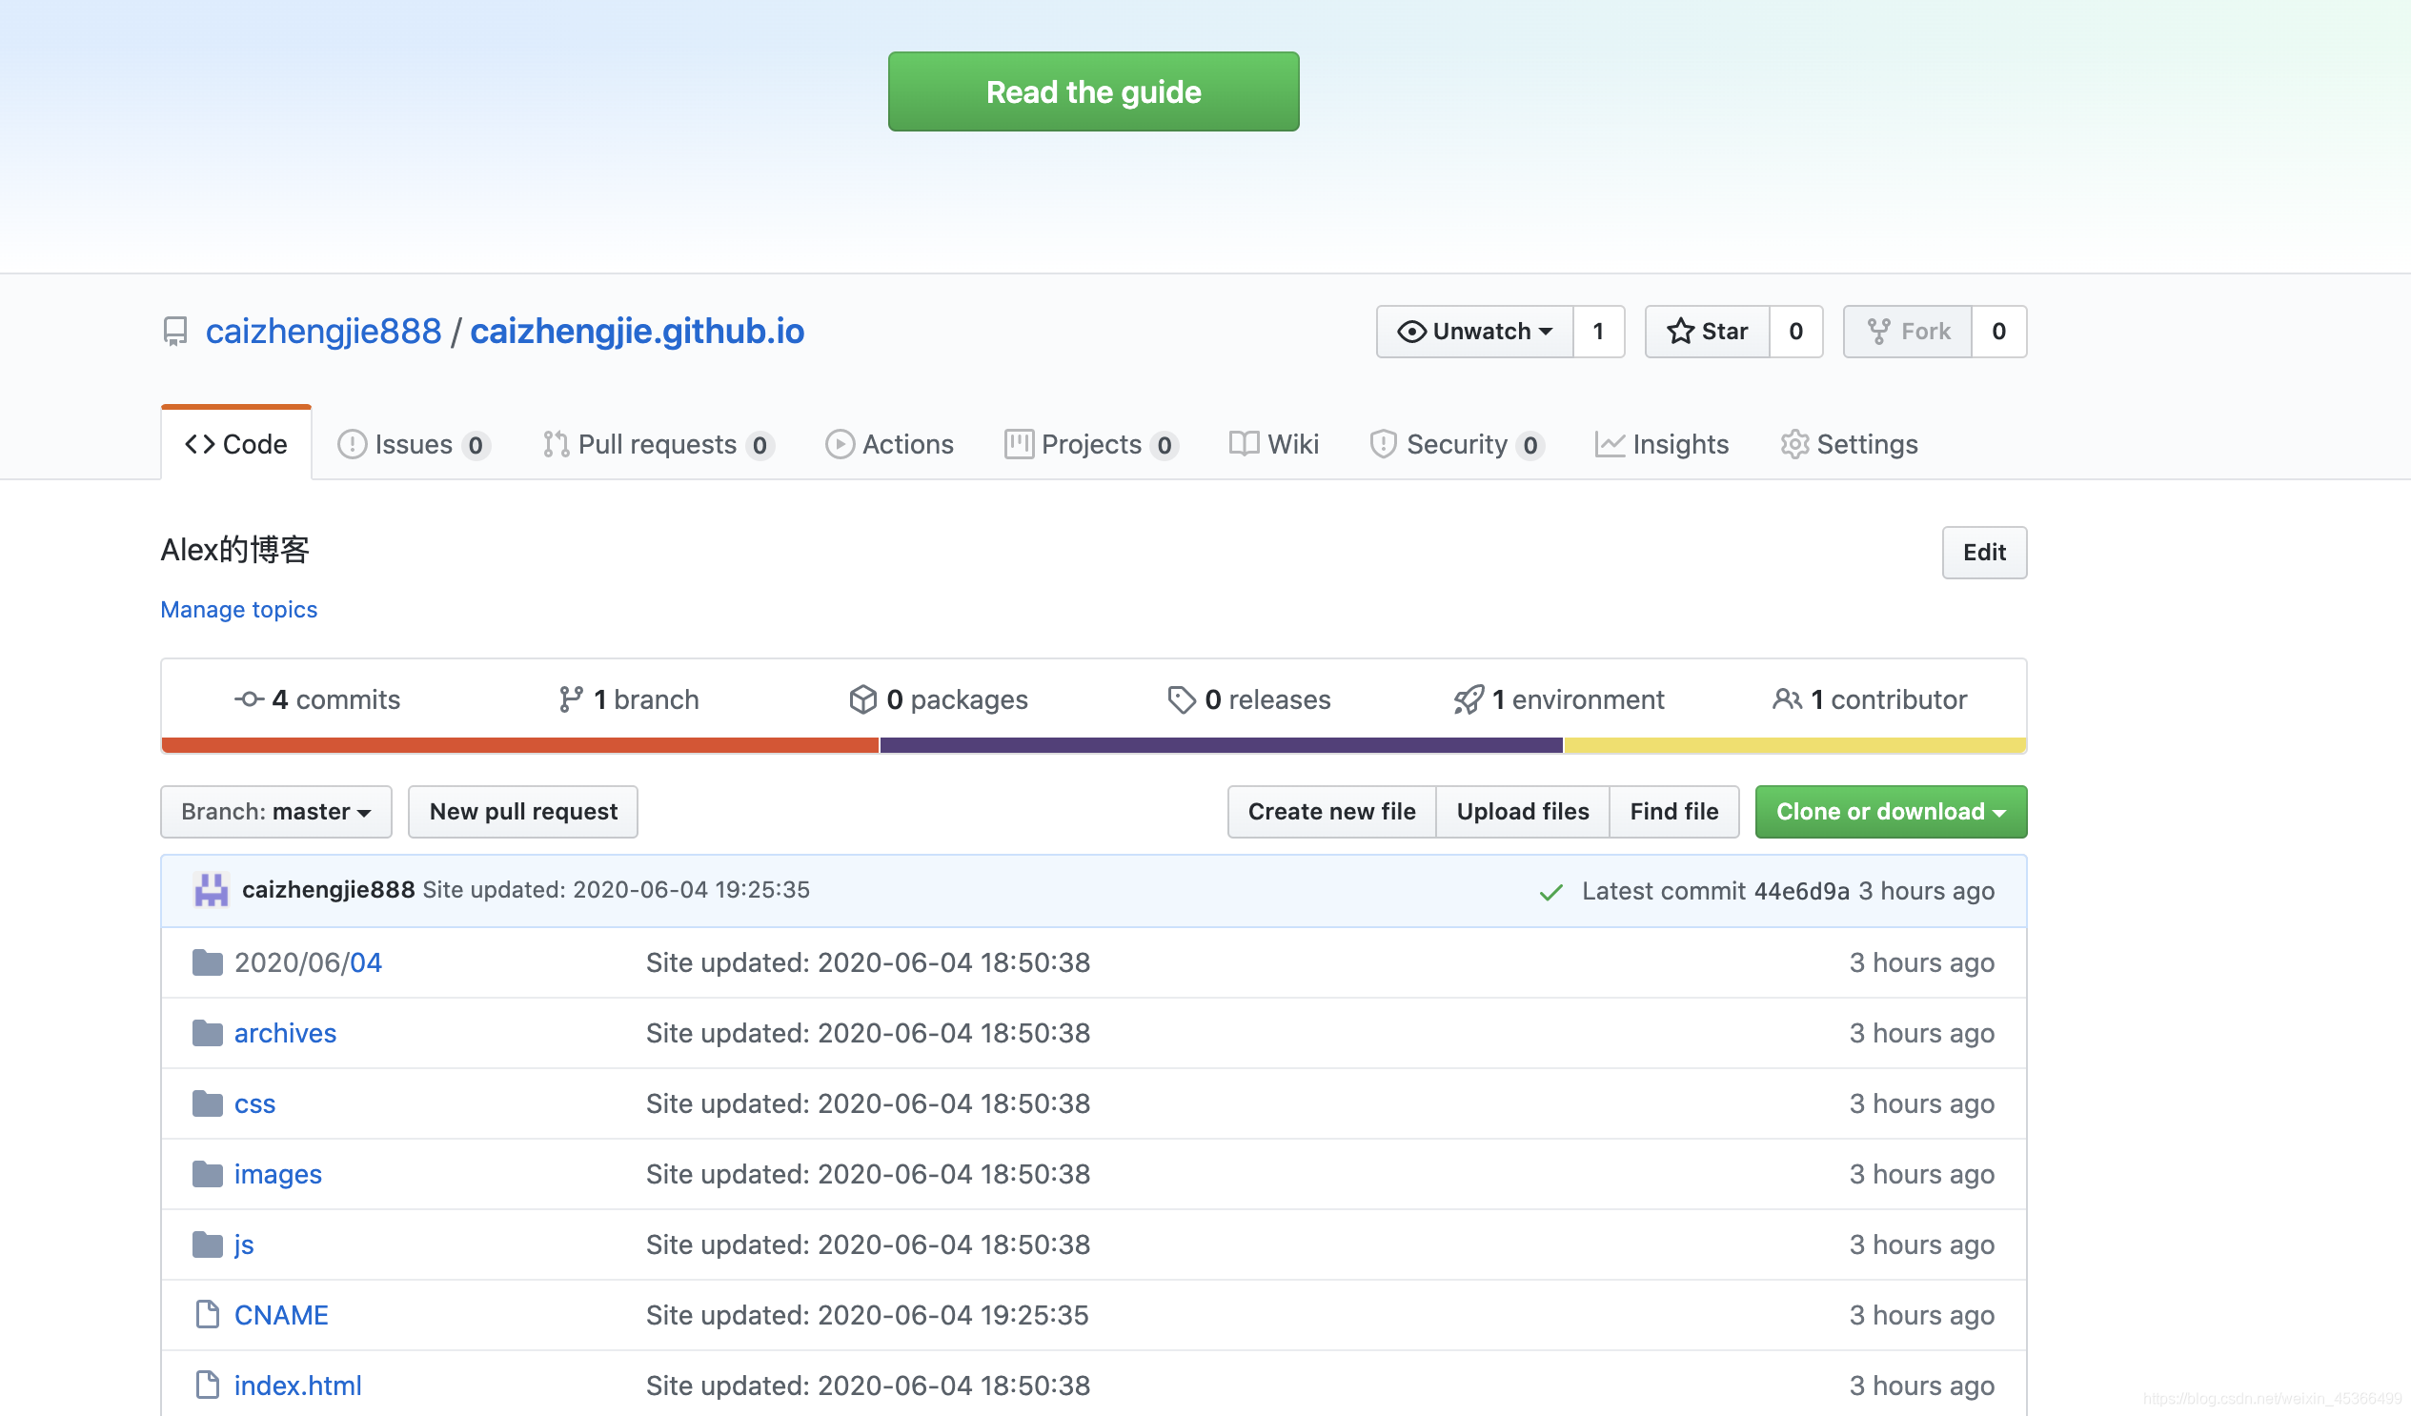This screenshot has height=1416, width=2411.
Task: Open repository Settings tab
Action: pyautogui.click(x=1849, y=445)
